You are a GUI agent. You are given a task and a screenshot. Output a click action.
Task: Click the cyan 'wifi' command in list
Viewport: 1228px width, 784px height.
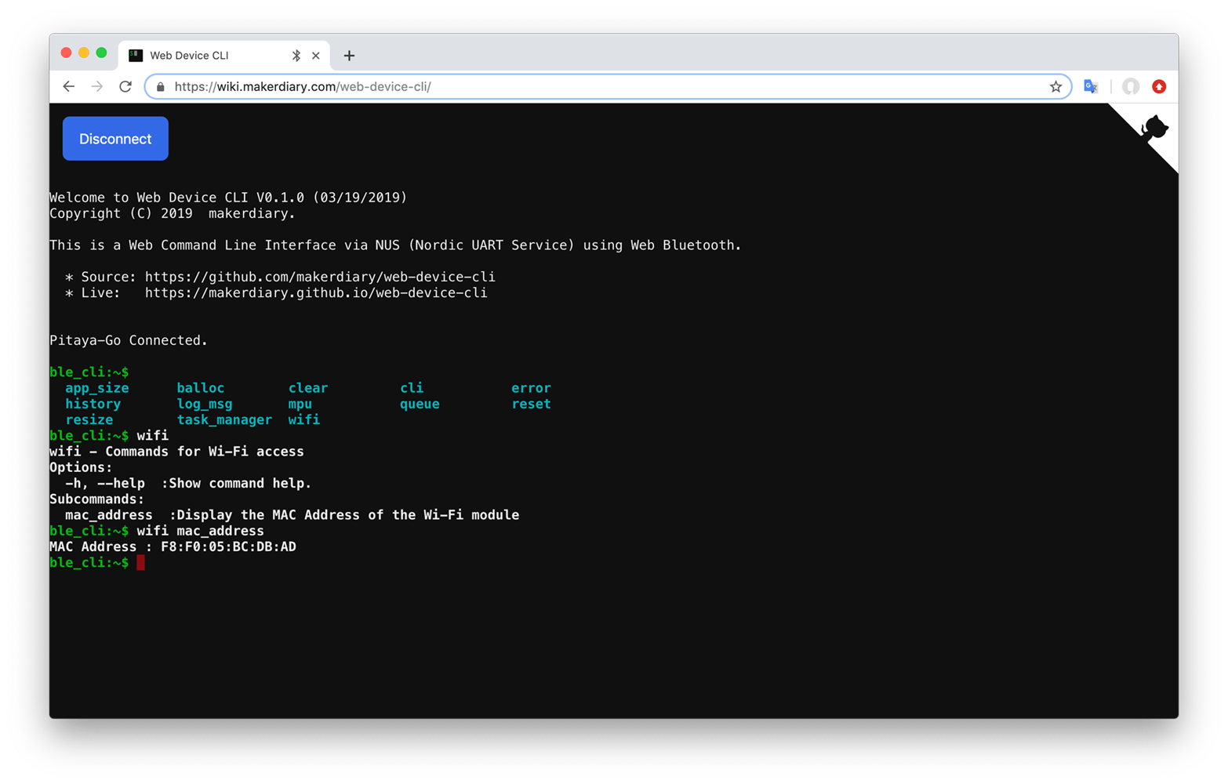pyautogui.click(x=304, y=419)
